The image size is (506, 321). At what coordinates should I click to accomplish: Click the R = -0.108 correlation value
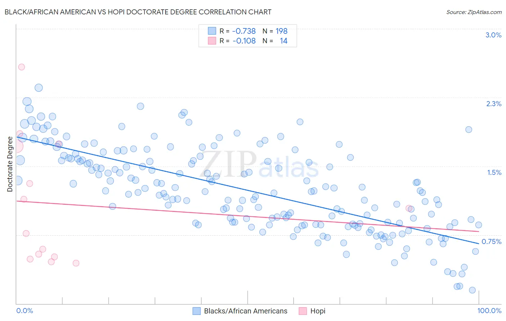(x=238, y=41)
